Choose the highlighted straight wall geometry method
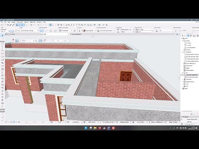The height and width of the screenshot is (149, 199). pyautogui.click(x=41, y=31)
